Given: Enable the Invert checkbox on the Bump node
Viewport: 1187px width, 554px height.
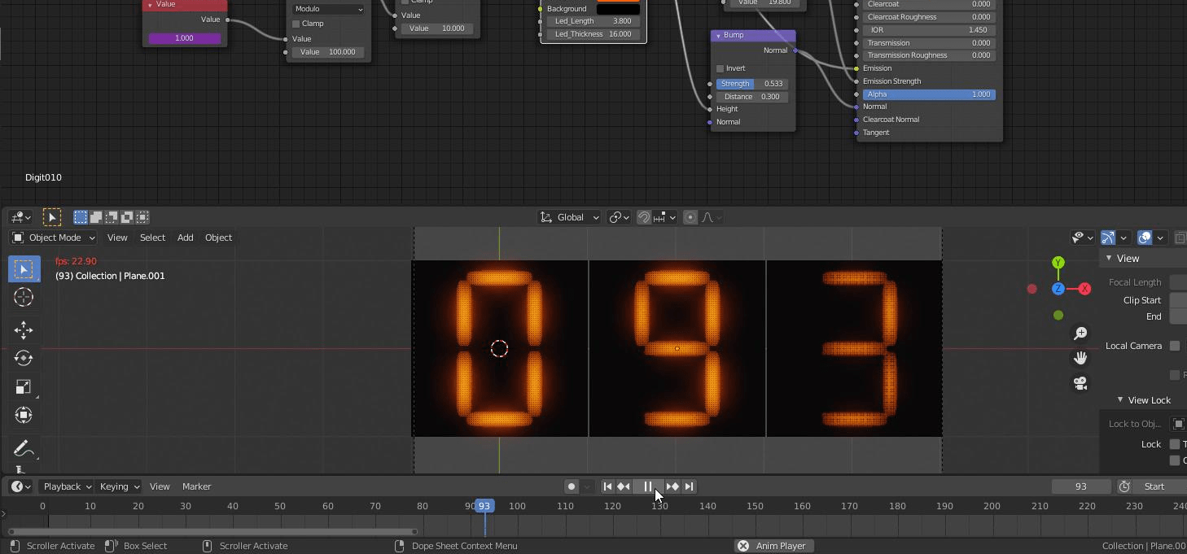Looking at the screenshot, I should [720, 68].
